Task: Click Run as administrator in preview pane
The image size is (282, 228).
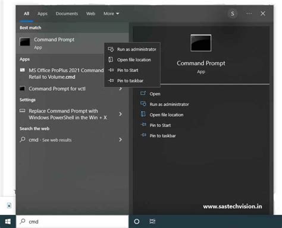Action: pos(169,104)
